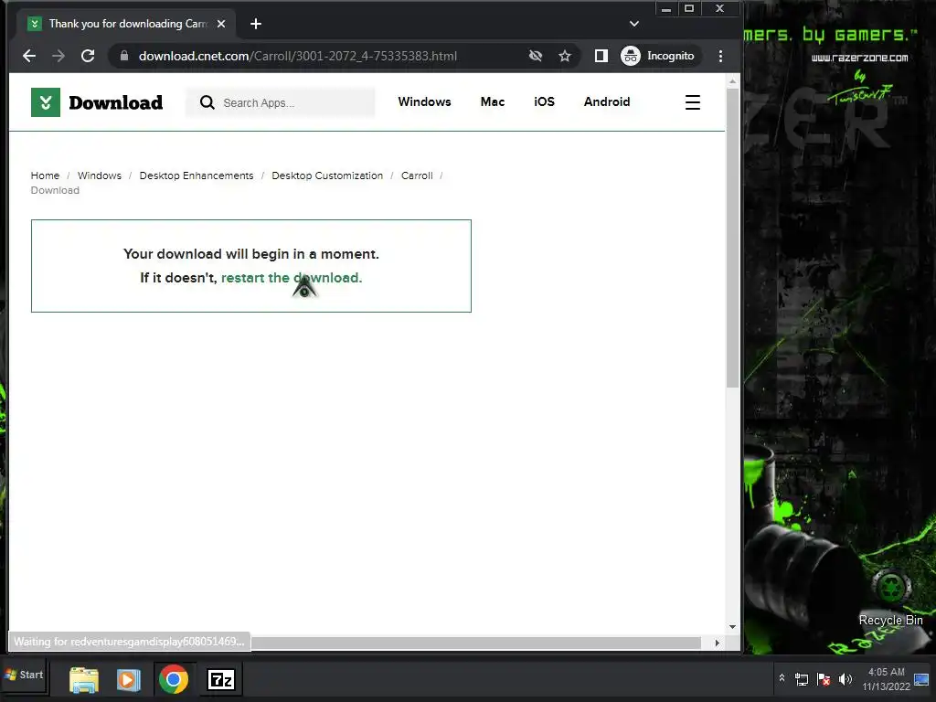The image size is (936, 702).
Task: Click the show desktop tray icon
Action: click(921, 679)
